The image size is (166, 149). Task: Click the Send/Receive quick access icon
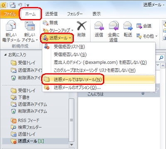[12, 5]
